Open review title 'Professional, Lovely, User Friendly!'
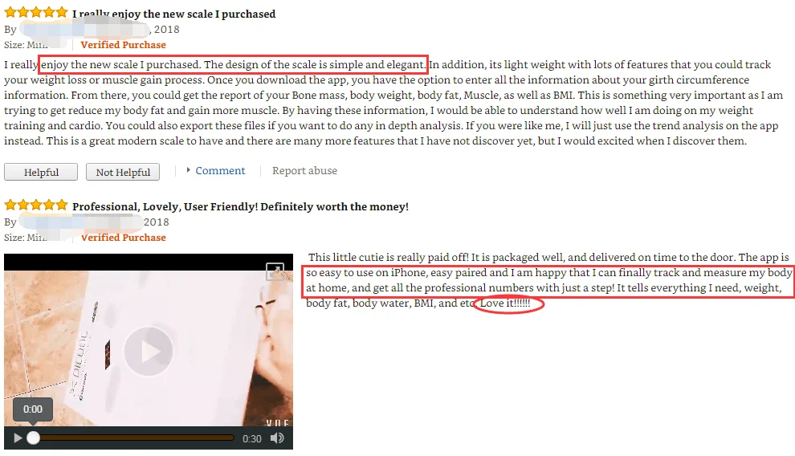The image size is (795, 456). click(240, 206)
